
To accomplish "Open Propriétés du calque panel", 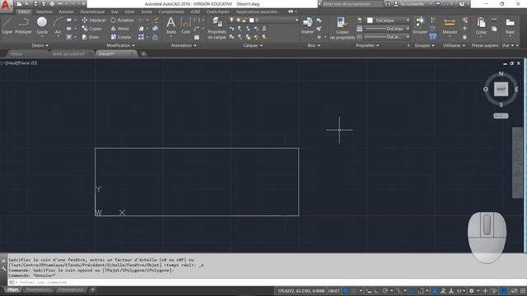I will [217, 28].
